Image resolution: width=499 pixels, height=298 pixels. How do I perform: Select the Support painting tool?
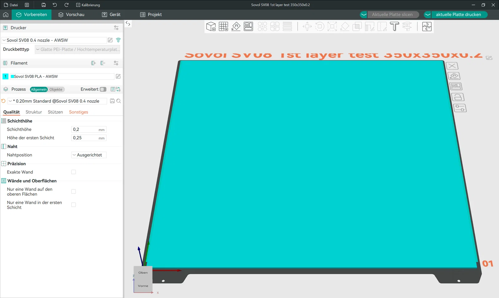(x=370, y=27)
